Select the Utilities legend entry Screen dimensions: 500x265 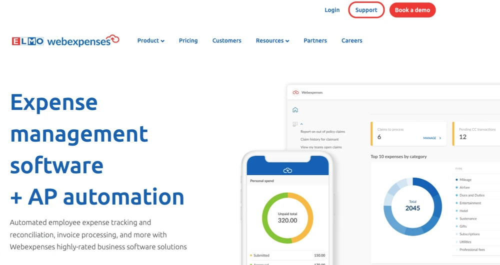[463, 242]
